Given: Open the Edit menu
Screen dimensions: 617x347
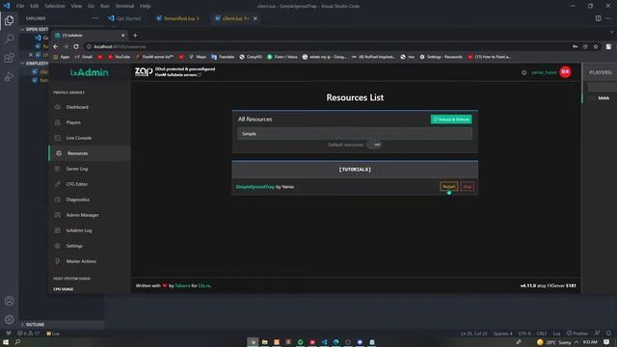Looking at the screenshot, I should [35, 6].
